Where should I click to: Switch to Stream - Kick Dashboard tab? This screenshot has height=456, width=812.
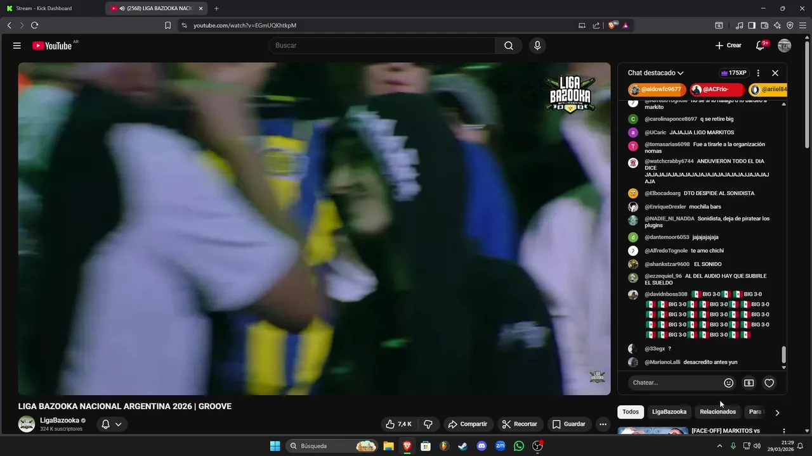(x=52, y=8)
